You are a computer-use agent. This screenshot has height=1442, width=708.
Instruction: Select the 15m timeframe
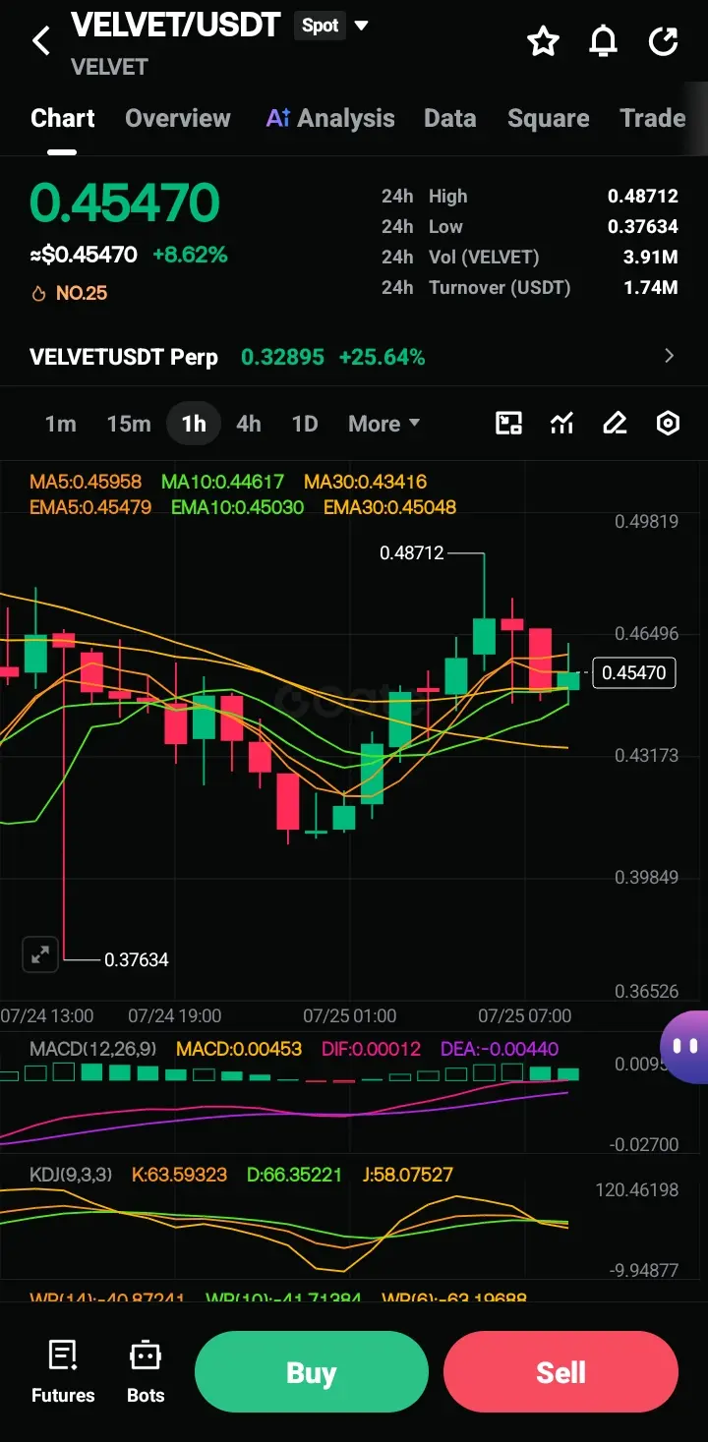point(129,424)
